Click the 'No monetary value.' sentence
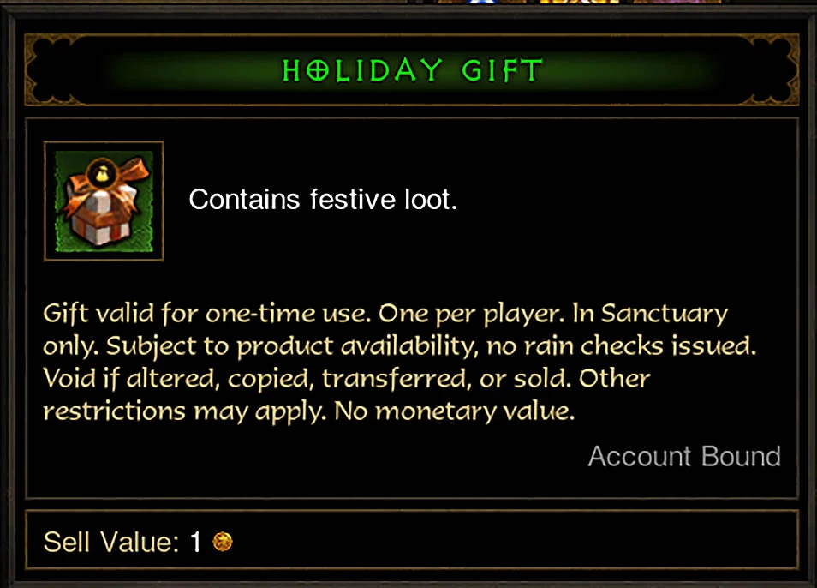The height and width of the screenshot is (588, 817). (x=455, y=411)
